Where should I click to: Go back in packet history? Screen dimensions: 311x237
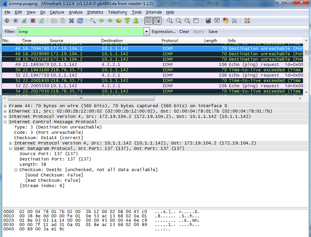click(101, 21)
